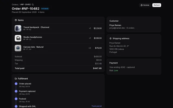The height and width of the screenshot is (108, 173).
Task: Click the Shipped with DHL checkmark step
Action: 16,106
